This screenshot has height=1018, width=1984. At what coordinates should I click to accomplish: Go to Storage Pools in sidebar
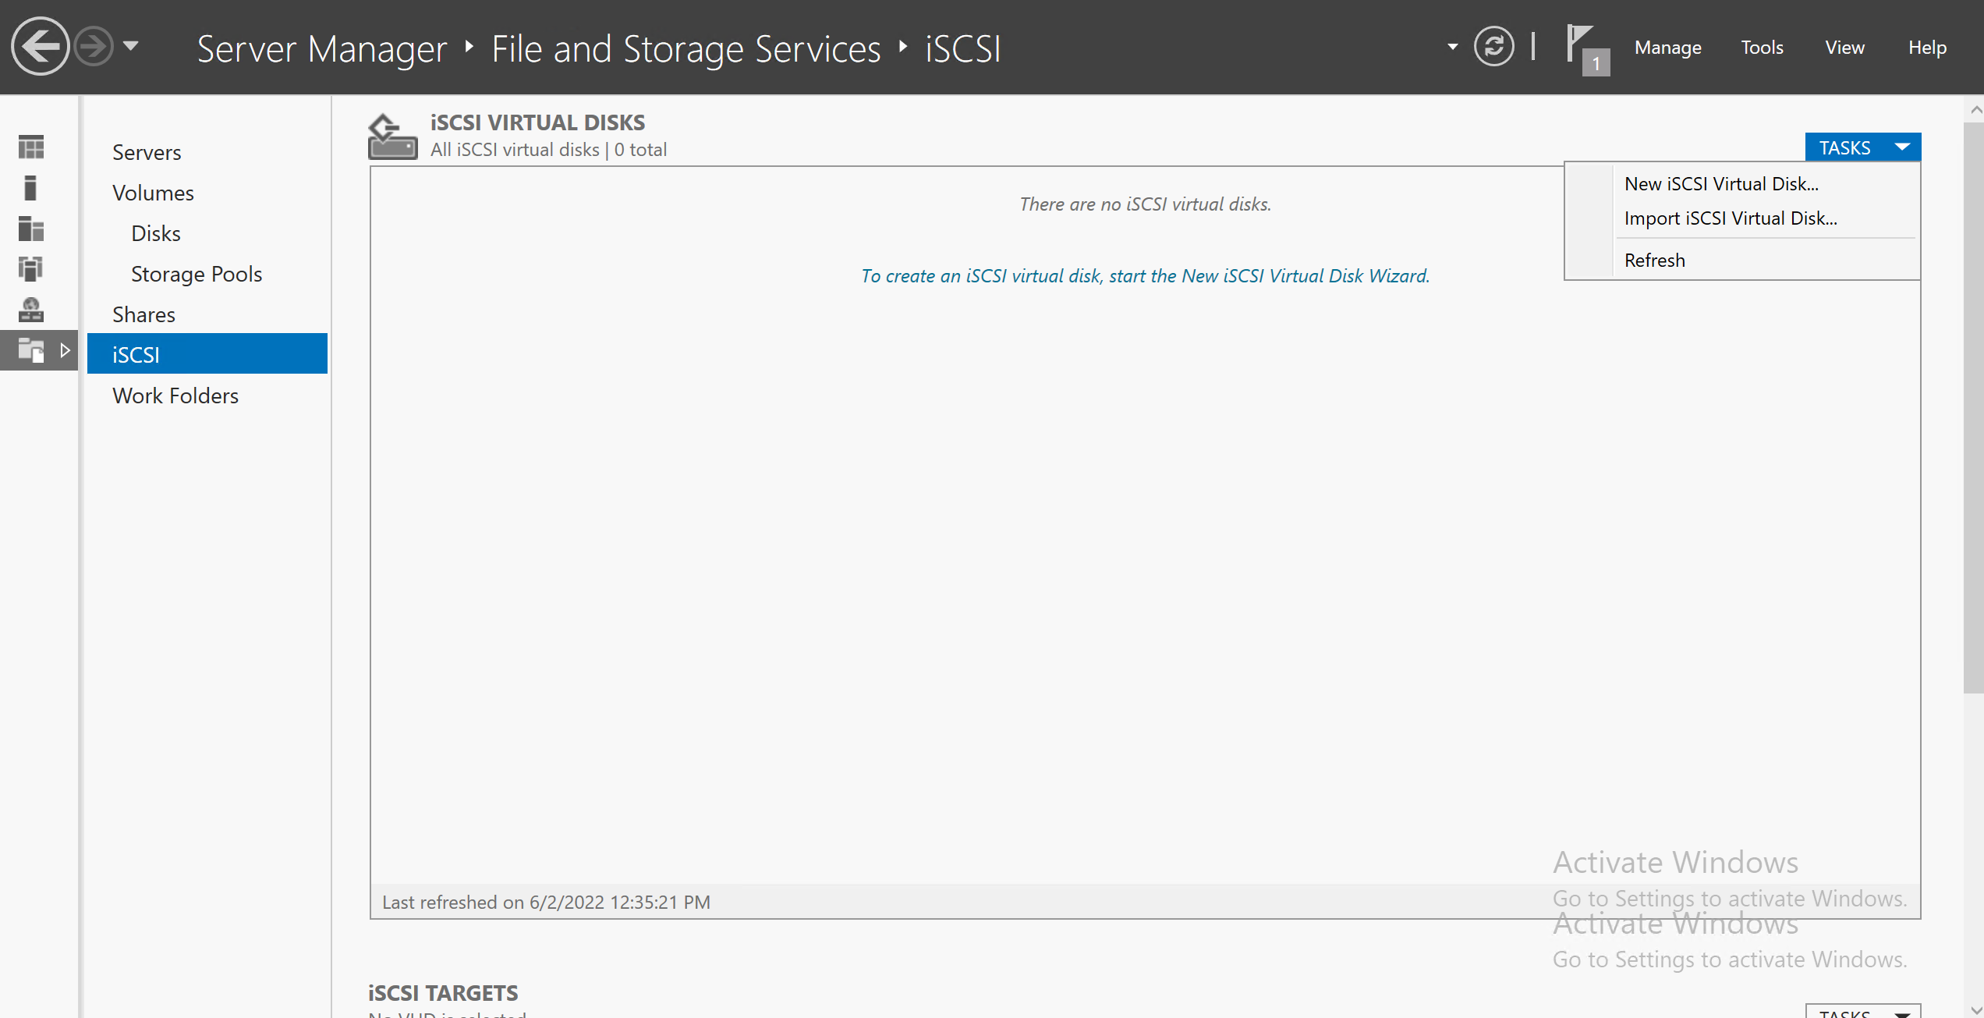(196, 274)
